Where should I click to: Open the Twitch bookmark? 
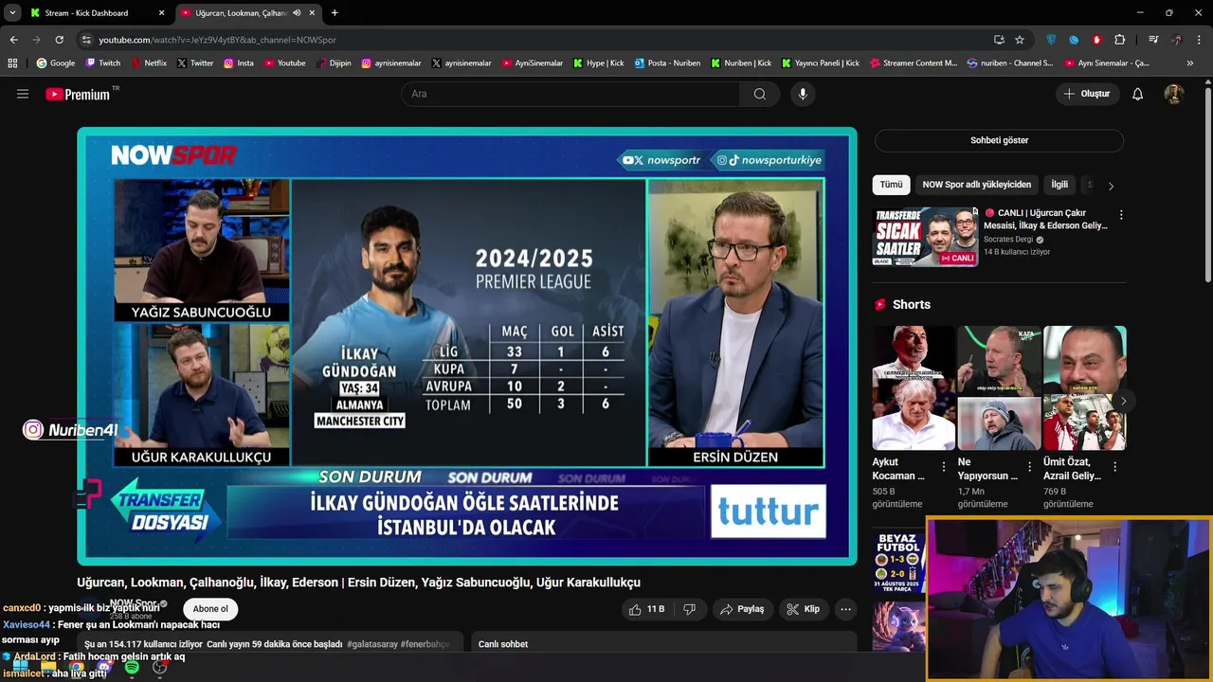103,63
